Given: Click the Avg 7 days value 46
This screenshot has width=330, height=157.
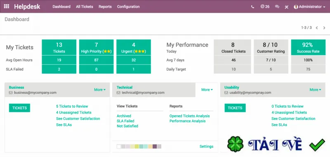Looking at the screenshot, I should point(232,60).
